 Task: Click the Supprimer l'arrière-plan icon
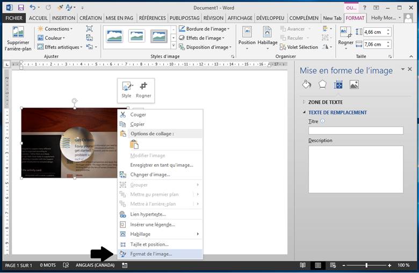pyautogui.click(x=18, y=37)
